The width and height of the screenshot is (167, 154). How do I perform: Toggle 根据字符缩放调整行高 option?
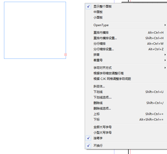[126, 73]
